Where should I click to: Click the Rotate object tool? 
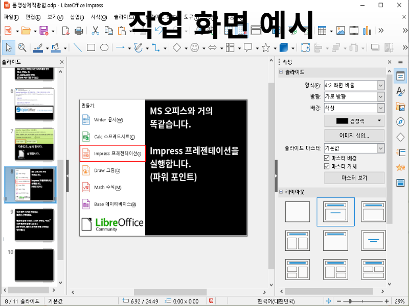click(x=305, y=47)
